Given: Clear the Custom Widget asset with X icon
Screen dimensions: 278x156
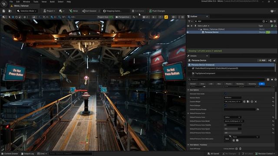Looking at the screenshot, I should (x=256, y=102).
